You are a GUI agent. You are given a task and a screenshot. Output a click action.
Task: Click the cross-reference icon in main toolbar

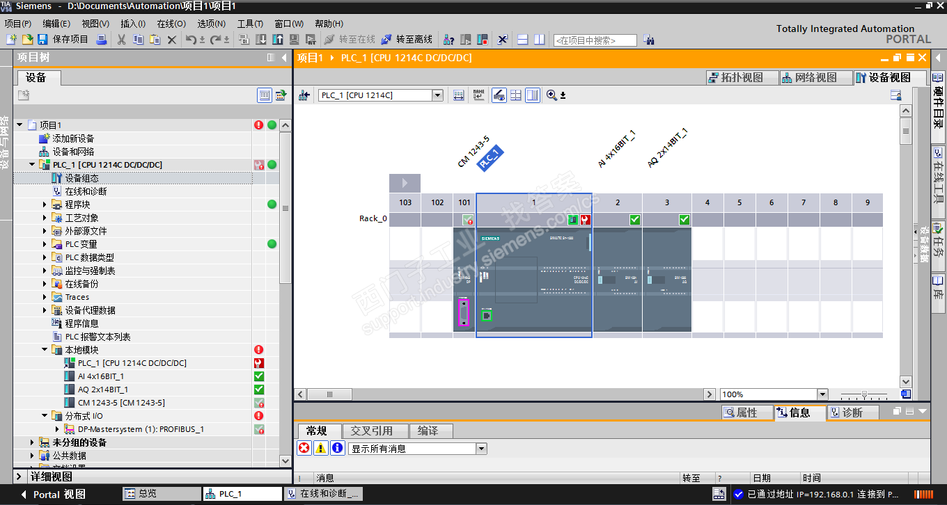(x=502, y=40)
